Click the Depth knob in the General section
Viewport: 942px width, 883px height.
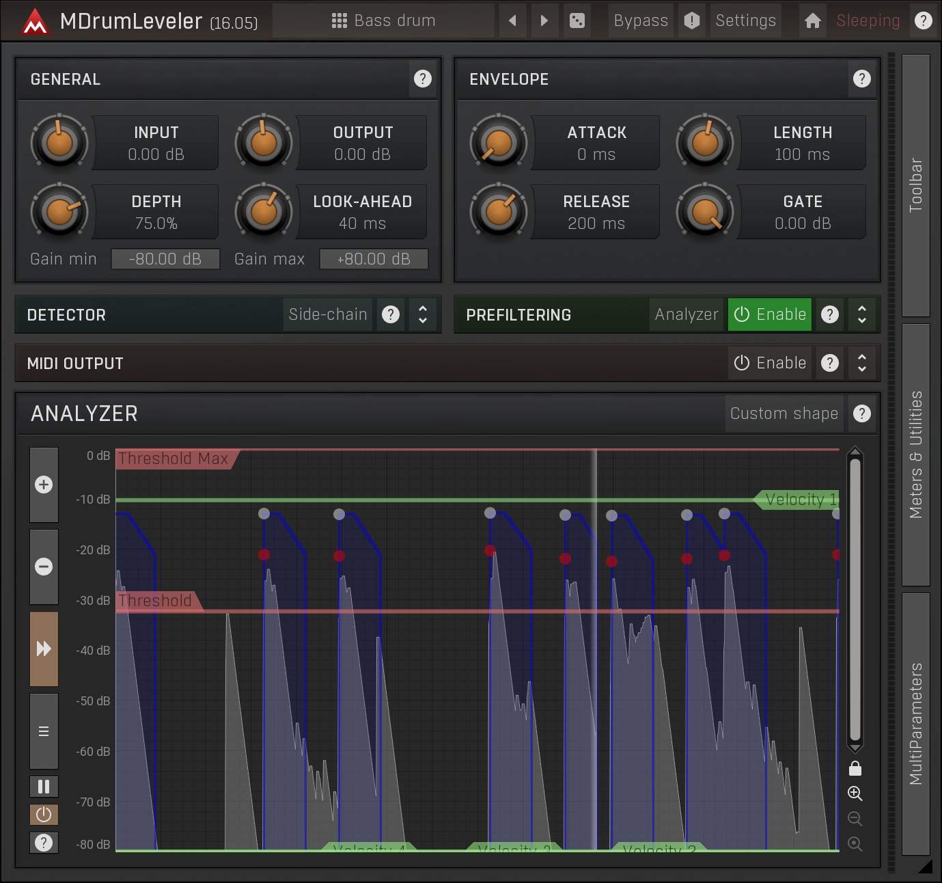click(x=59, y=212)
